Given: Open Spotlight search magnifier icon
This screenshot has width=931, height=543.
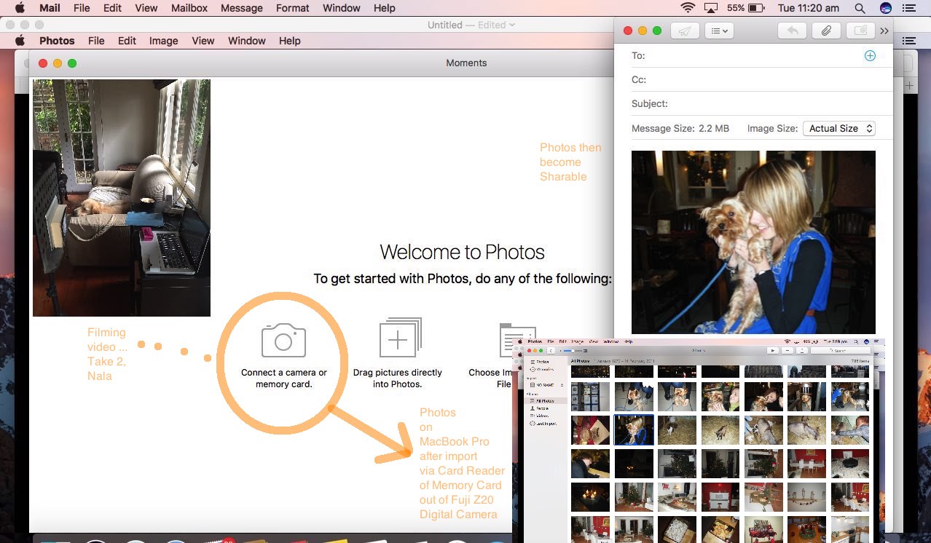Looking at the screenshot, I should [x=860, y=8].
